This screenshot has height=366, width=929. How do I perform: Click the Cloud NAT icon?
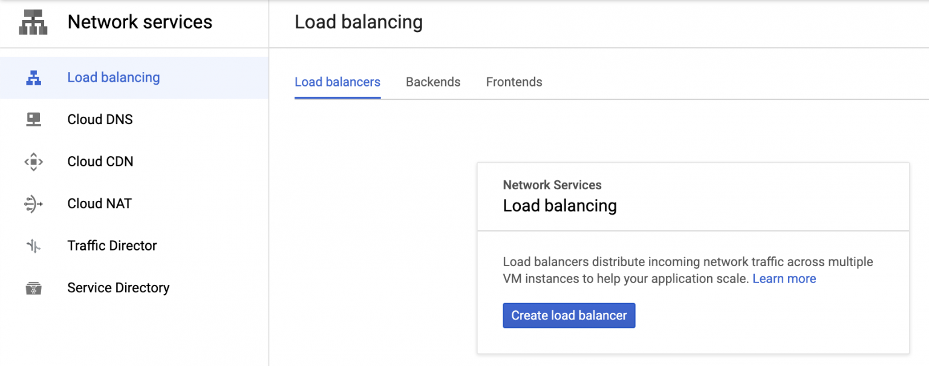[x=33, y=203]
